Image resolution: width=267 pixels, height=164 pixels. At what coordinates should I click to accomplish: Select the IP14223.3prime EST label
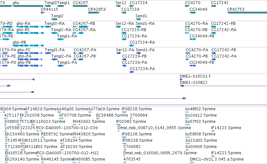pos(226,128)
